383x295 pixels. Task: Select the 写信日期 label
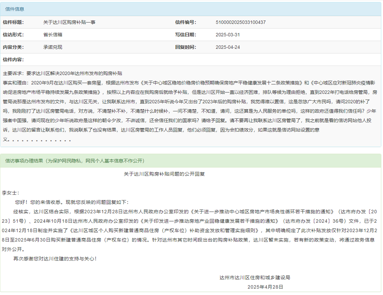pos(186,35)
